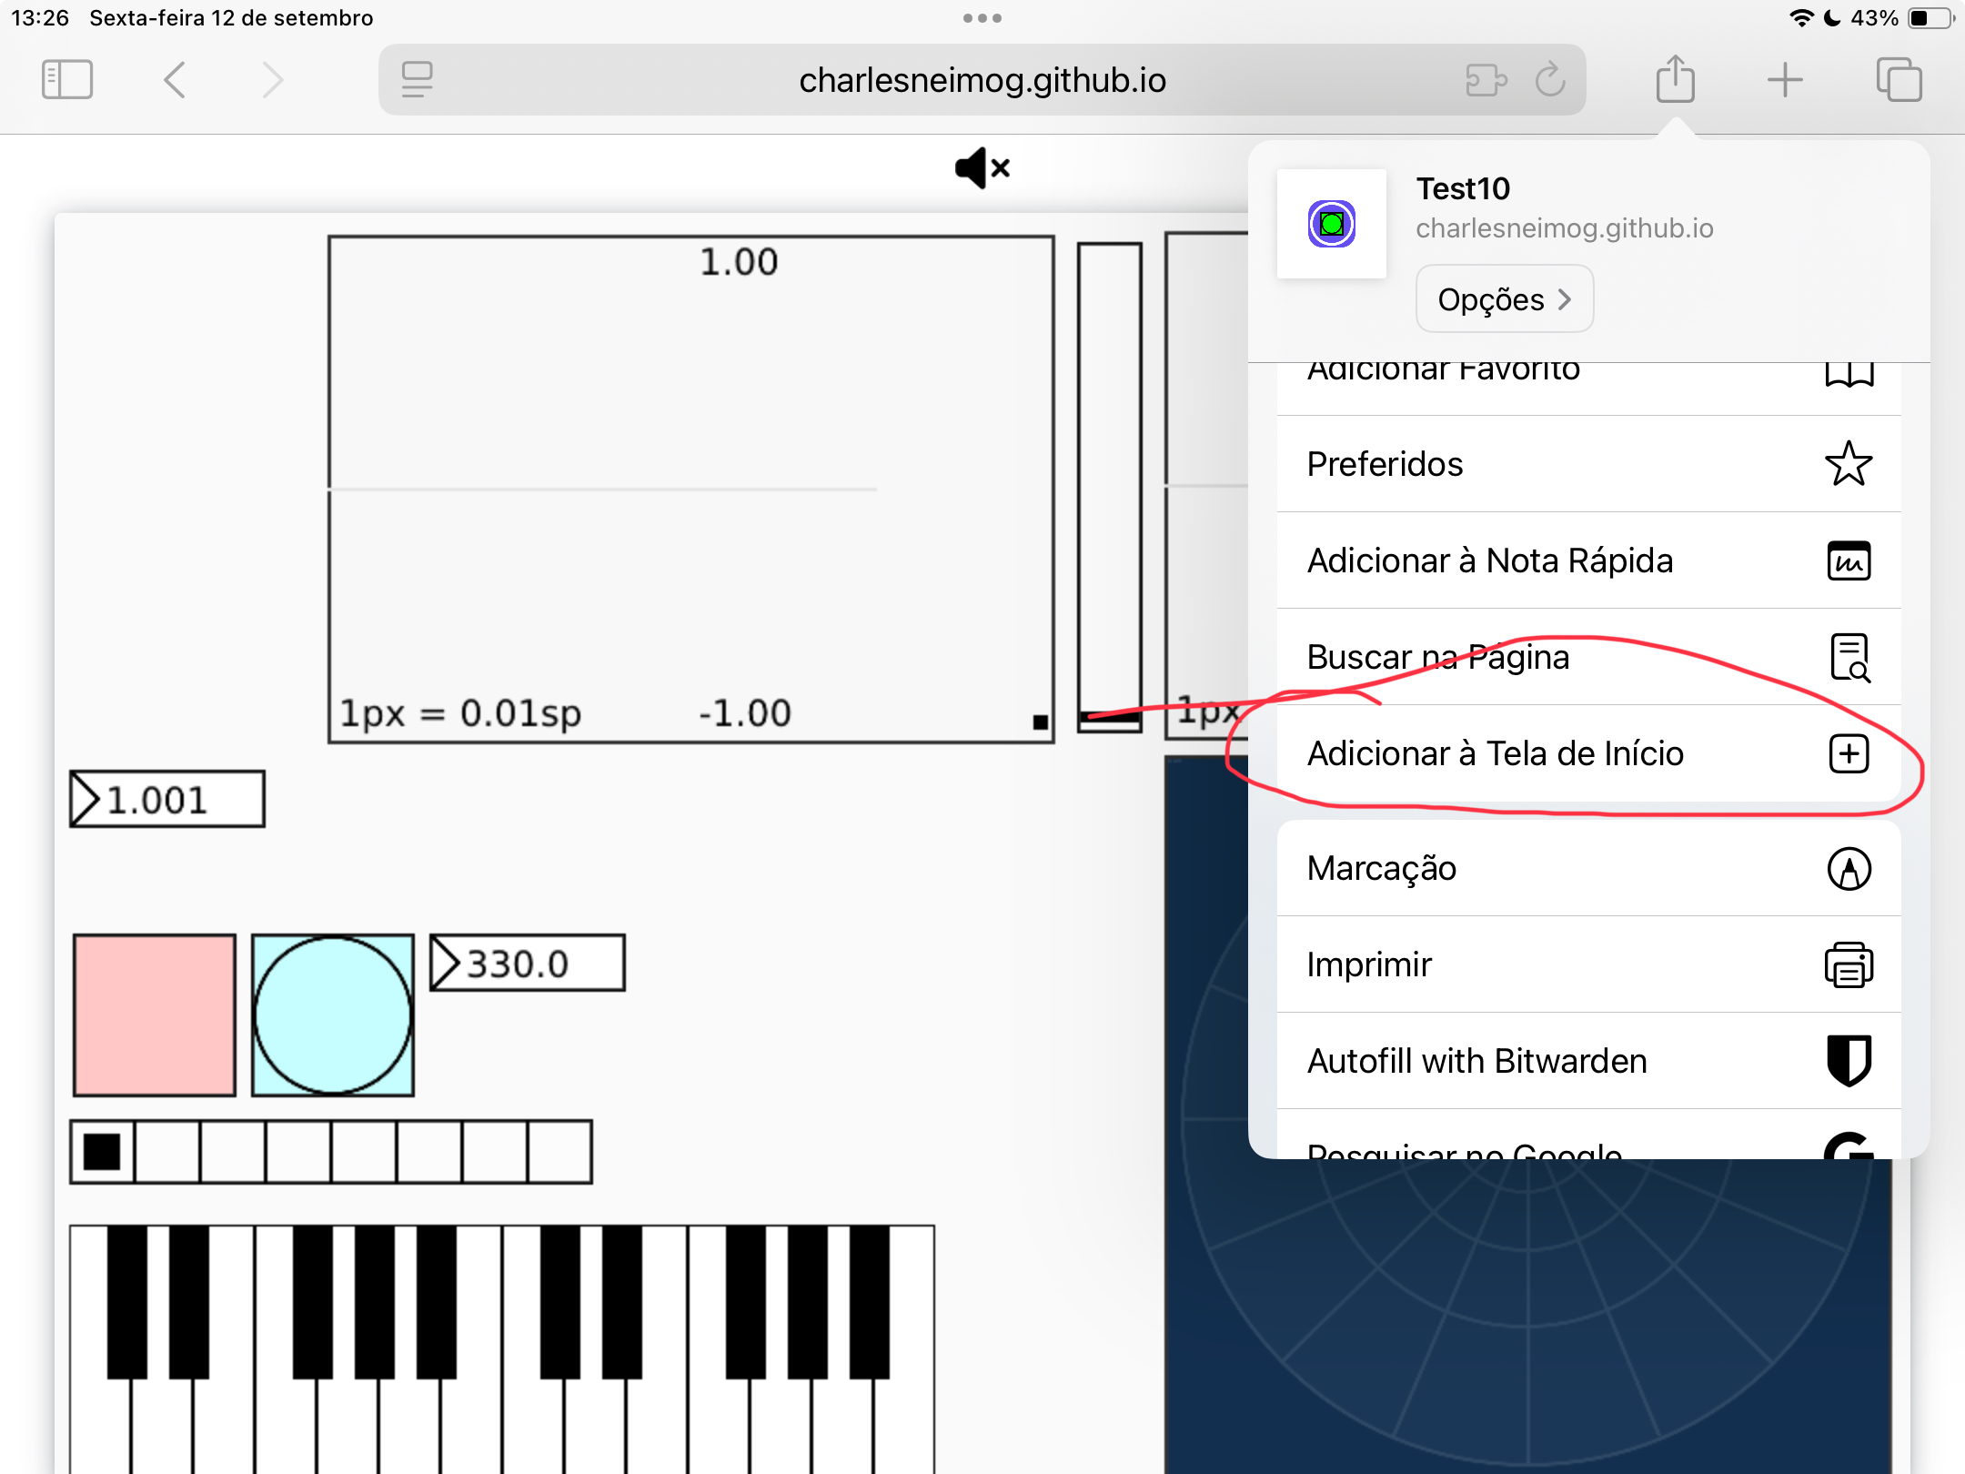Image resolution: width=1965 pixels, height=1474 pixels.
Task: Choose Imprimir from share menu
Action: (1589, 964)
